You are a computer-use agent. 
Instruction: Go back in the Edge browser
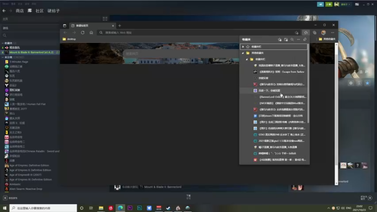[x=66, y=33]
